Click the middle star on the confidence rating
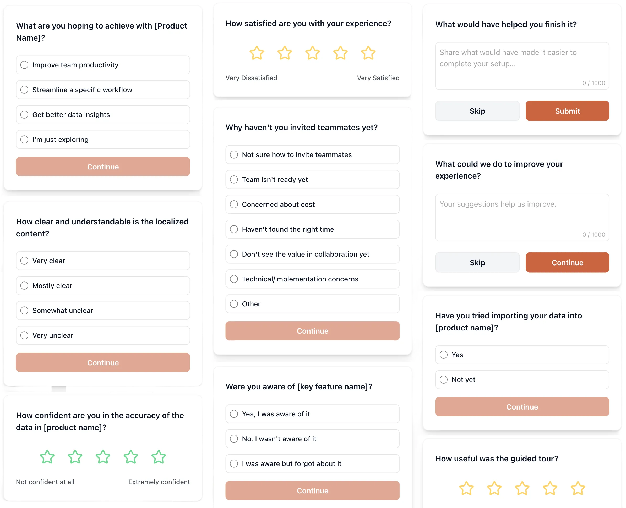The image size is (626, 508). pyautogui.click(x=103, y=457)
